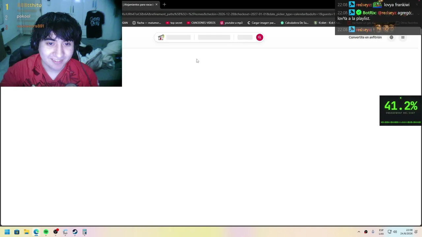This screenshot has width=422, height=237.
Task: Click the middle search bar placeholder field
Action: [x=214, y=38]
